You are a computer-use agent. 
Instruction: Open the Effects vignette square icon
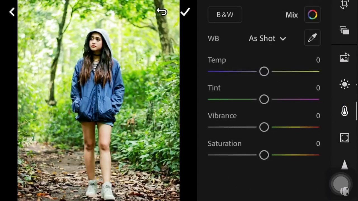point(345,138)
